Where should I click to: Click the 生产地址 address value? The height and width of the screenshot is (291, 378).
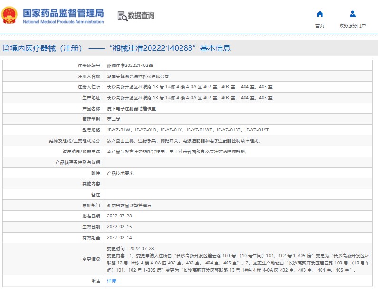coord(190,98)
